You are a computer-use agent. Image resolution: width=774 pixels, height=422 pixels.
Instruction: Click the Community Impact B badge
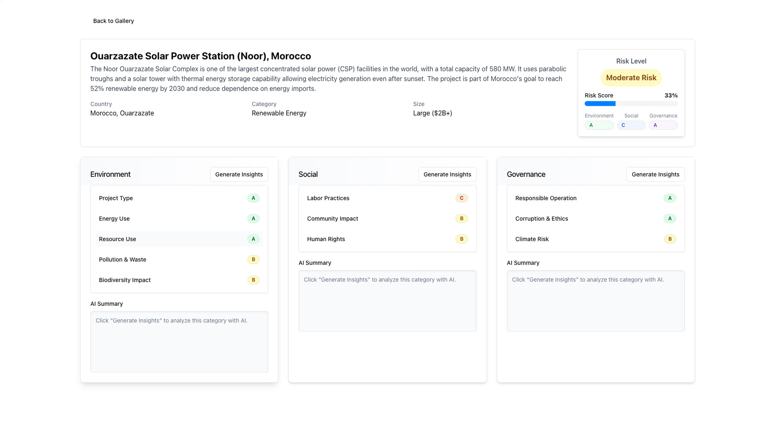click(x=461, y=219)
